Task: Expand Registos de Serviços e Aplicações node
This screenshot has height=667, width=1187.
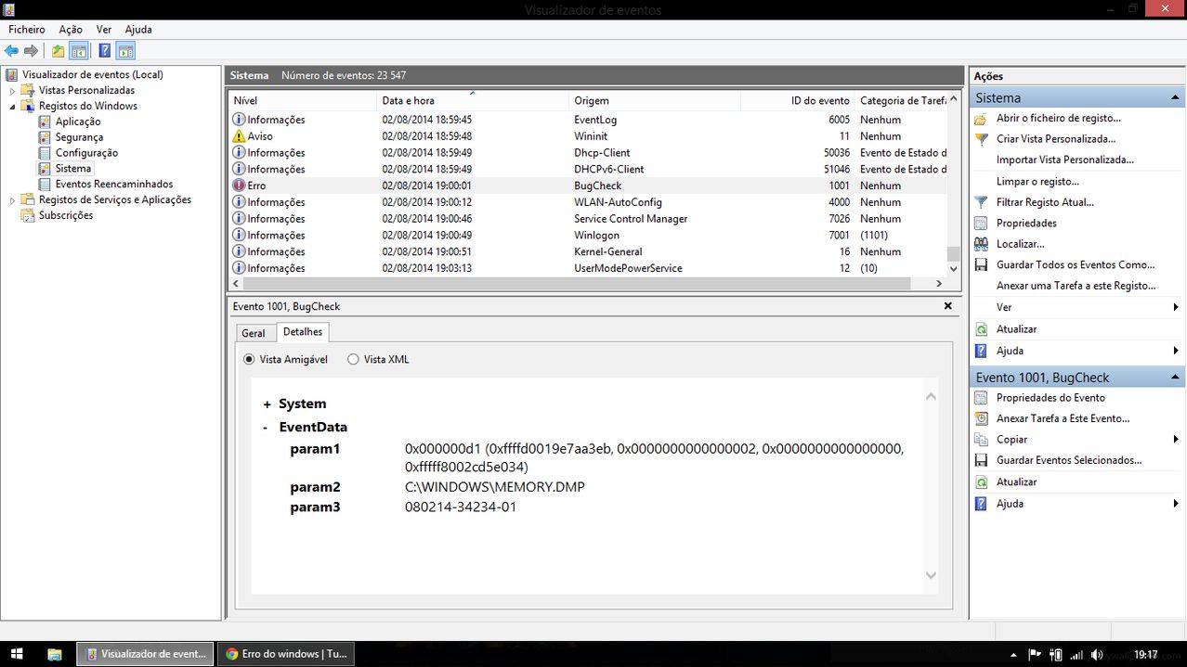Action: point(13,200)
